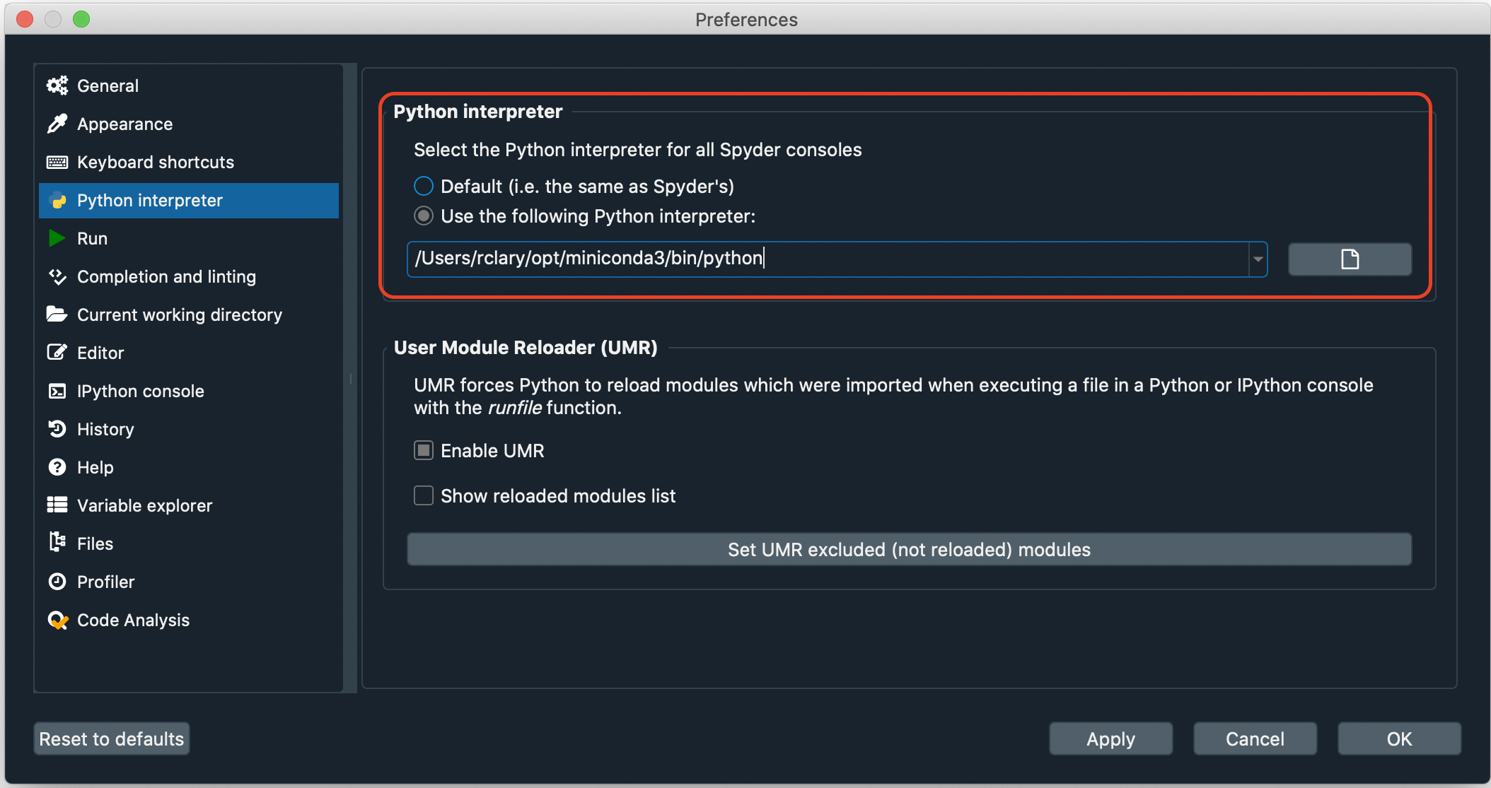Select the Run green arrow icon

[57, 238]
